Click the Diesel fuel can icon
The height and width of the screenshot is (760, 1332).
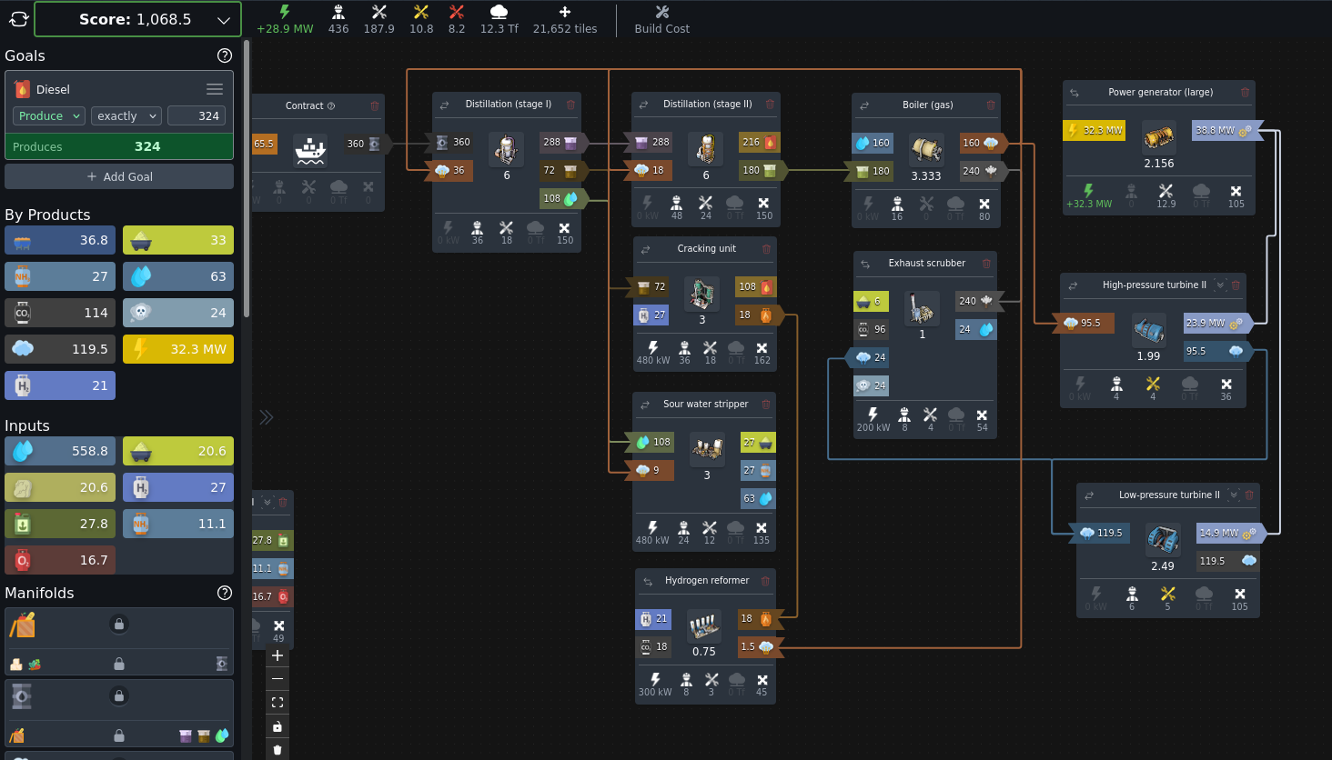point(23,89)
